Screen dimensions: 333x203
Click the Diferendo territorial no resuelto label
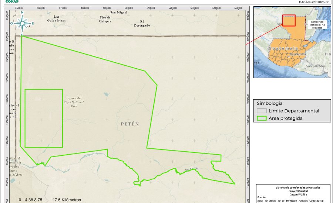(x=318, y=25)
